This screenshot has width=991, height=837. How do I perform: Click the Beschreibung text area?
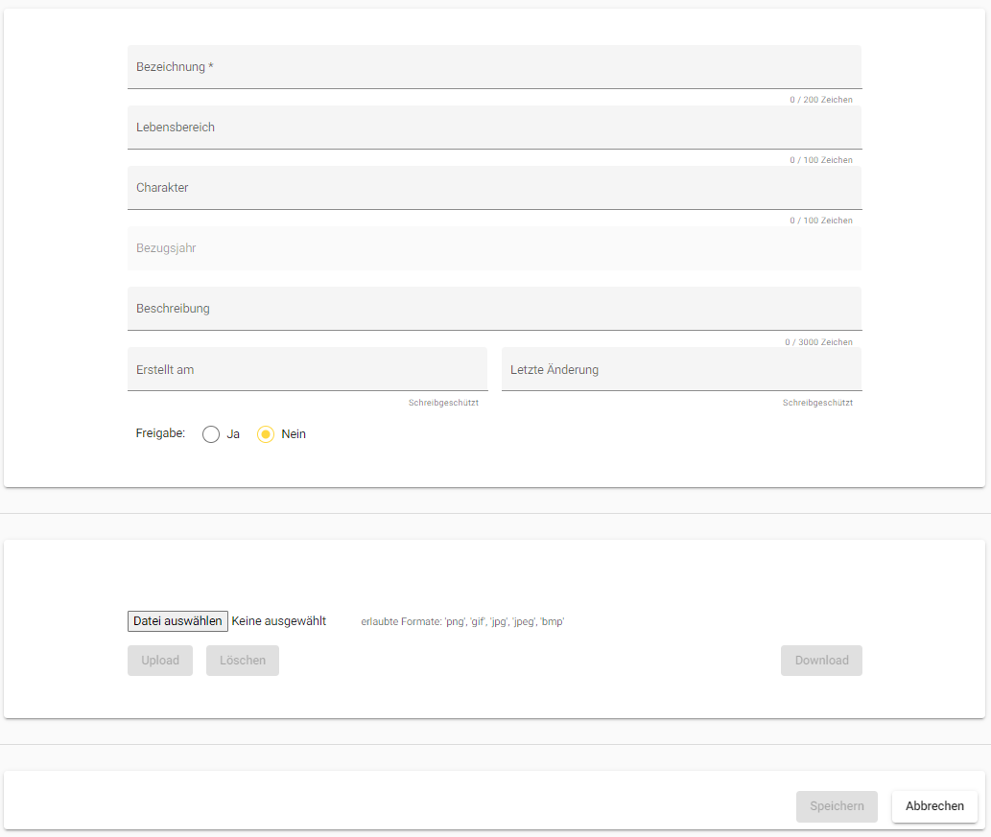(494, 309)
